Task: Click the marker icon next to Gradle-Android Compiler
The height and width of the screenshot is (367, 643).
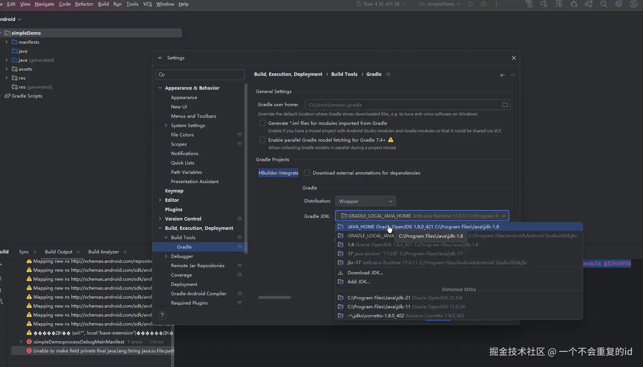Action: point(240,293)
